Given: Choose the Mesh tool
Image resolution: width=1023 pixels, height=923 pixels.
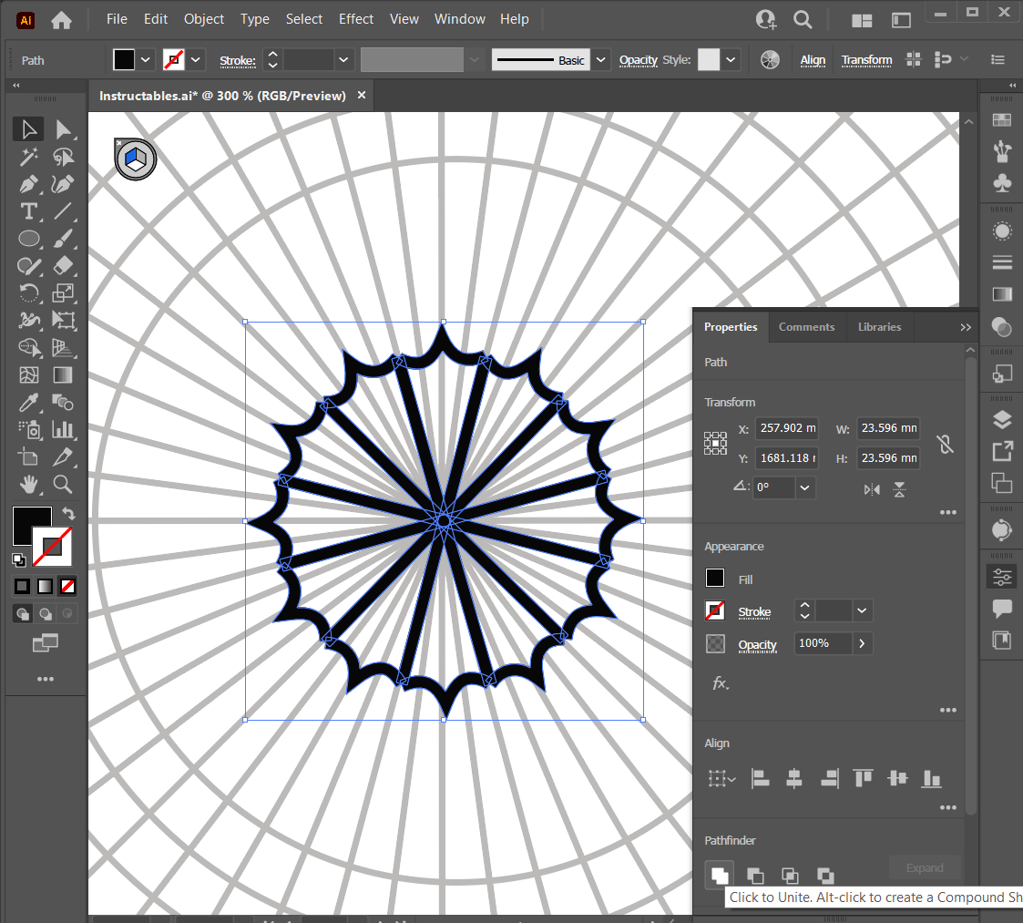Looking at the screenshot, I should pyautogui.click(x=29, y=374).
